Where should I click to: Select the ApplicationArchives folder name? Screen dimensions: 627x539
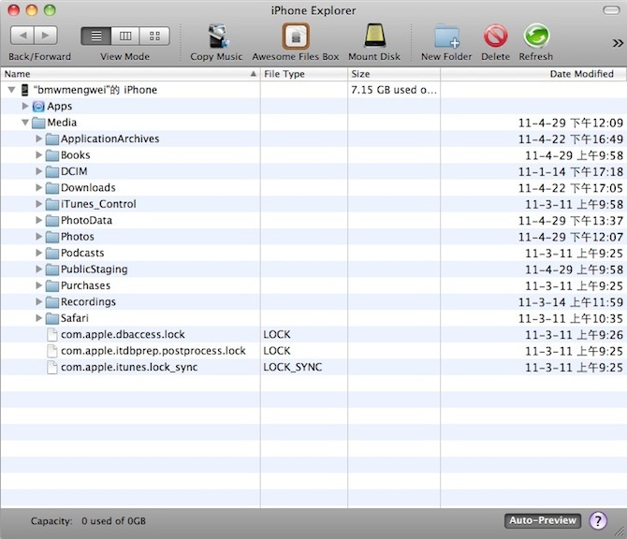(110, 138)
